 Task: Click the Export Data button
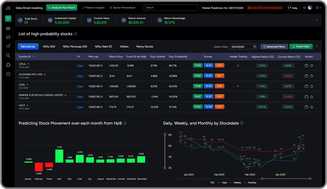point(301,46)
